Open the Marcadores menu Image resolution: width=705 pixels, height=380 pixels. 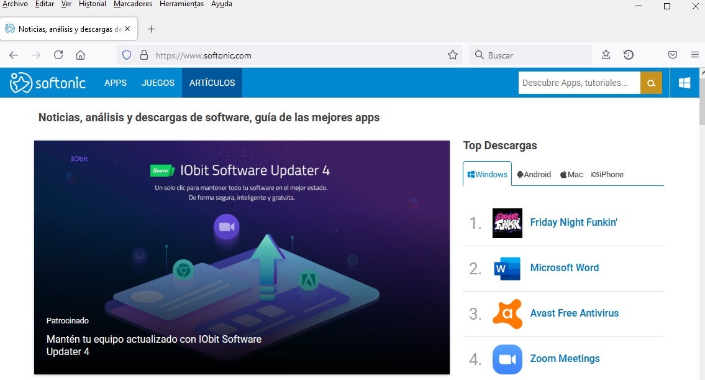point(133,4)
